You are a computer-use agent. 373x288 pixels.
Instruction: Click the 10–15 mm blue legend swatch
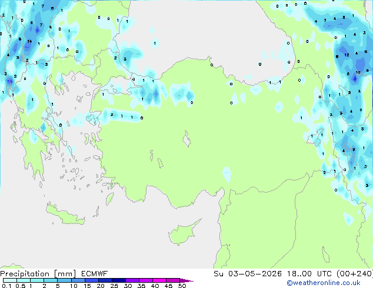click(78, 280)
